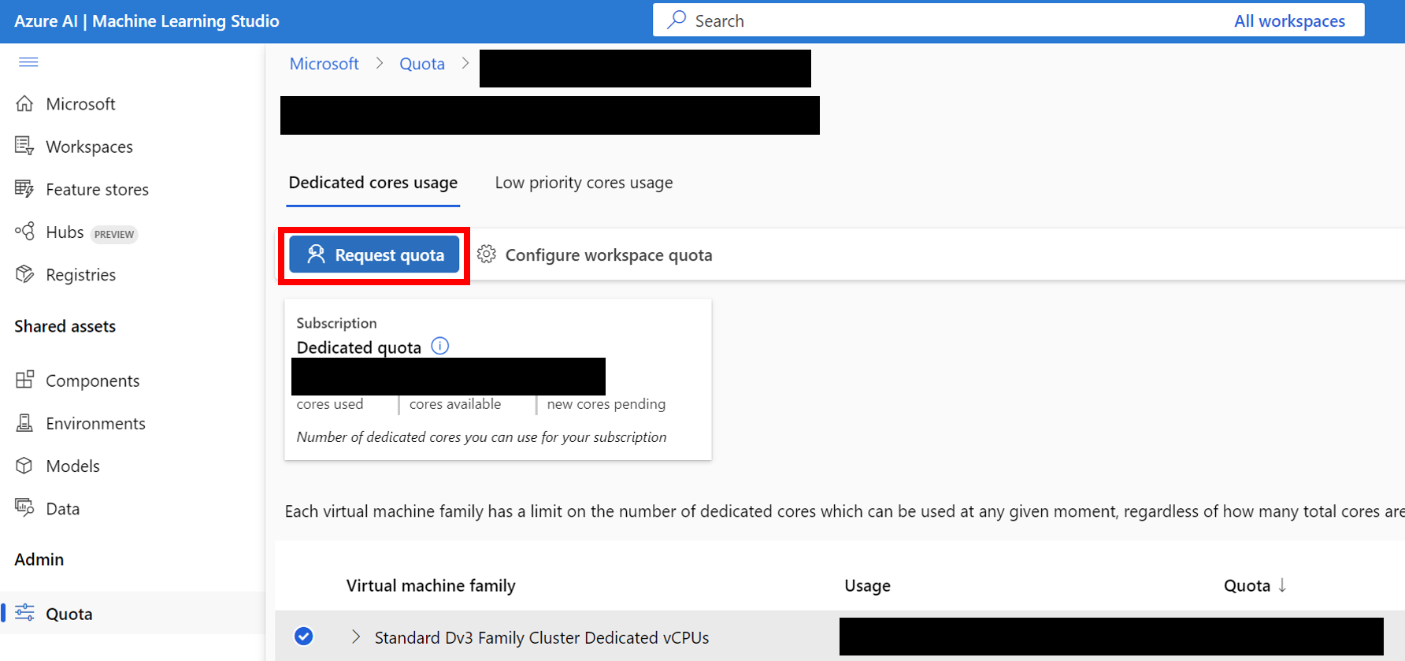Click the Quota breadcrumb link

(422, 64)
